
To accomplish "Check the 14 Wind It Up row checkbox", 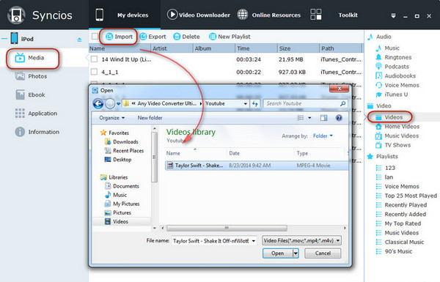I will 95,59.
